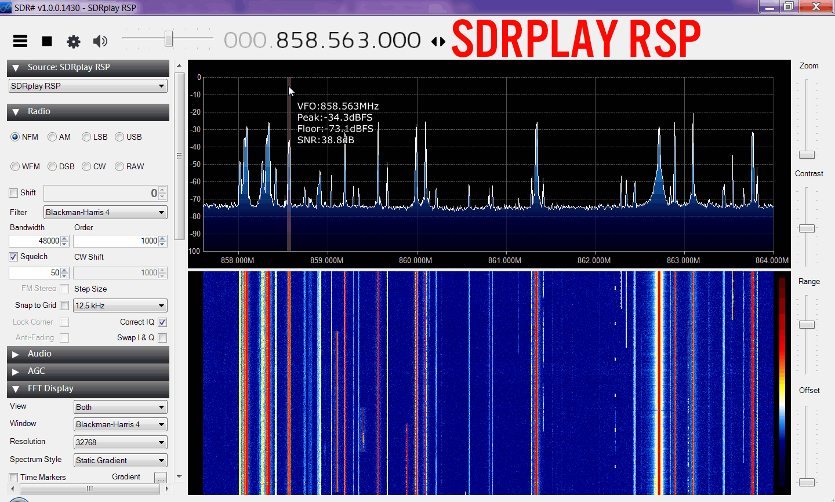Click the Gradient edit button
This screenshot has height=502, width=835.
pyautogui.click(x=161, y=478)
